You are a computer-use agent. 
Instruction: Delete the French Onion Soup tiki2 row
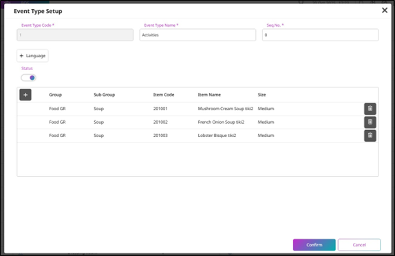coord(370,122)
